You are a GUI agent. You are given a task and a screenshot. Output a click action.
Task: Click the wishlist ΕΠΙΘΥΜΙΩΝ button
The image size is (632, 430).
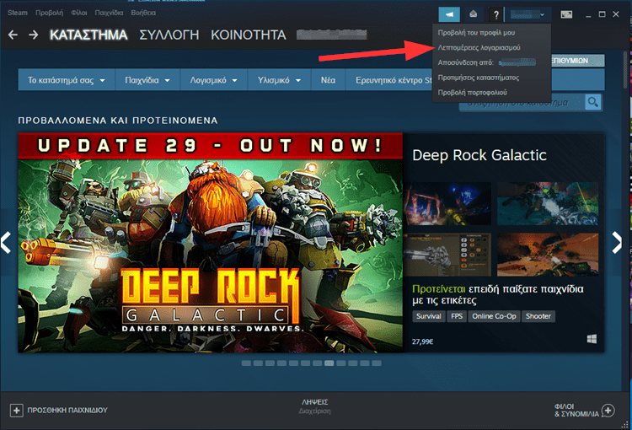[x=577, y=61]
